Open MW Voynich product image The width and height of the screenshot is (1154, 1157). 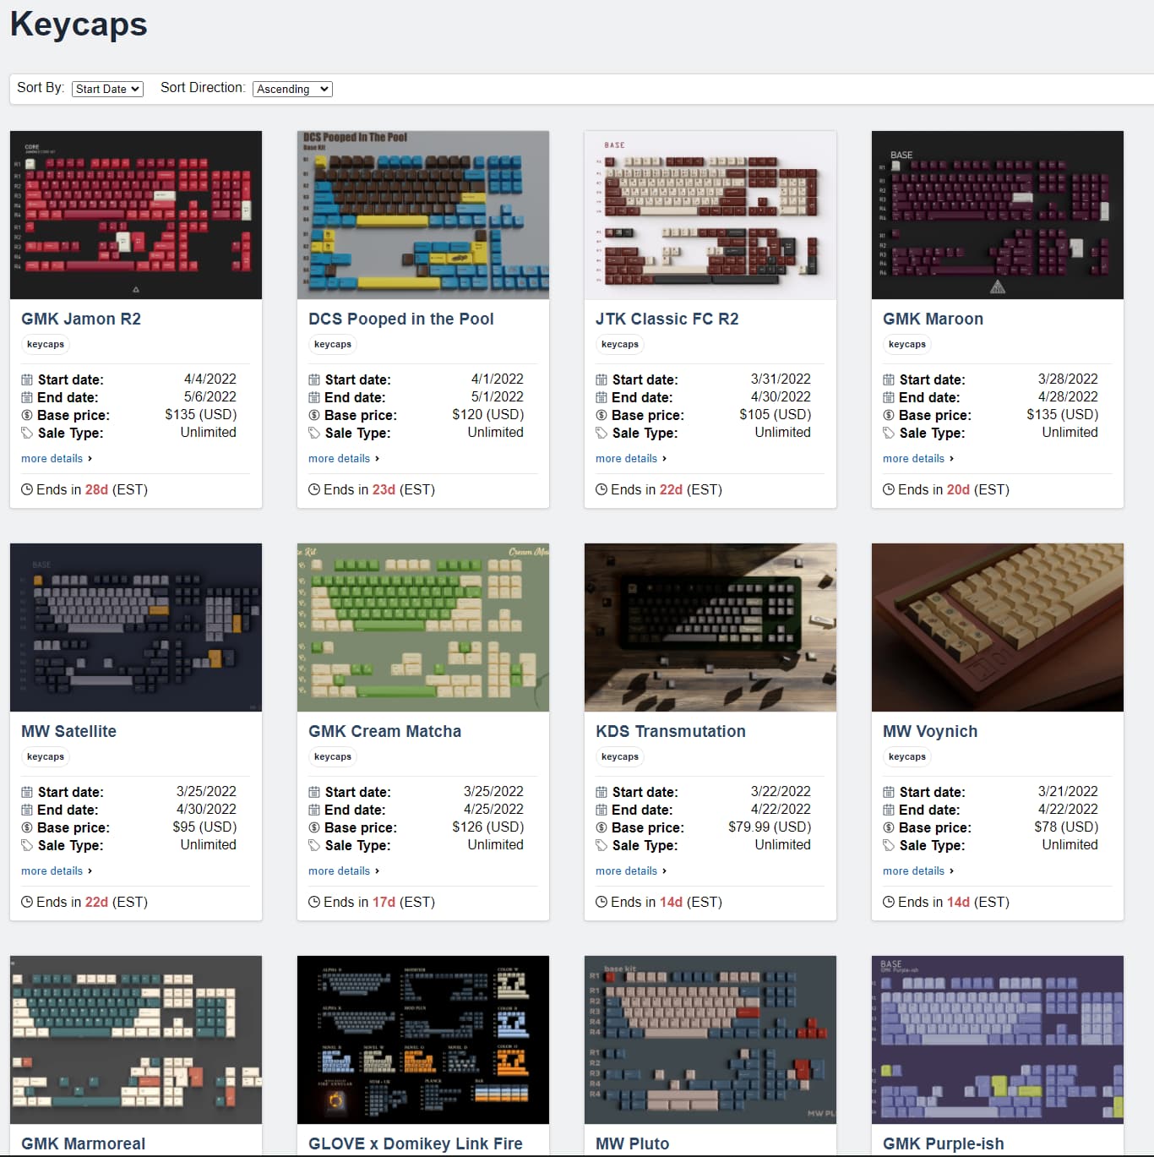[x=998, y=627]
